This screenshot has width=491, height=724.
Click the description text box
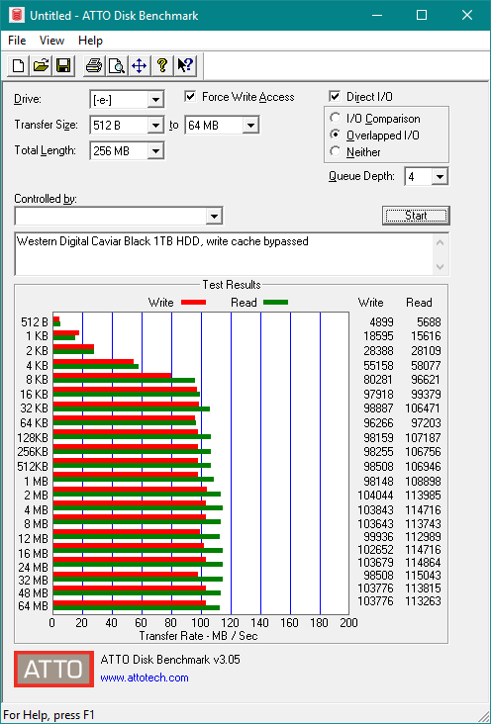point(224,253)
